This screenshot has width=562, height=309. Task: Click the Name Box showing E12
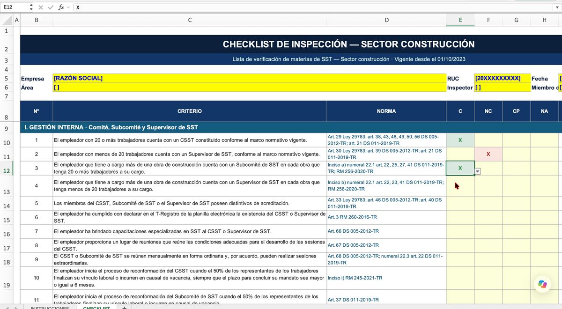tap(15, 7)
